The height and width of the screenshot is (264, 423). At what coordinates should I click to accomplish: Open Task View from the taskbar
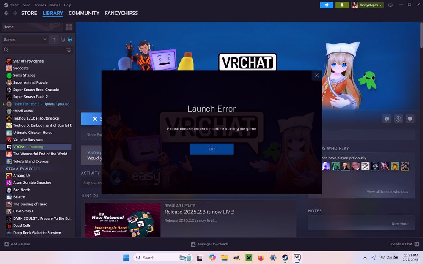(x=200, y=258)
